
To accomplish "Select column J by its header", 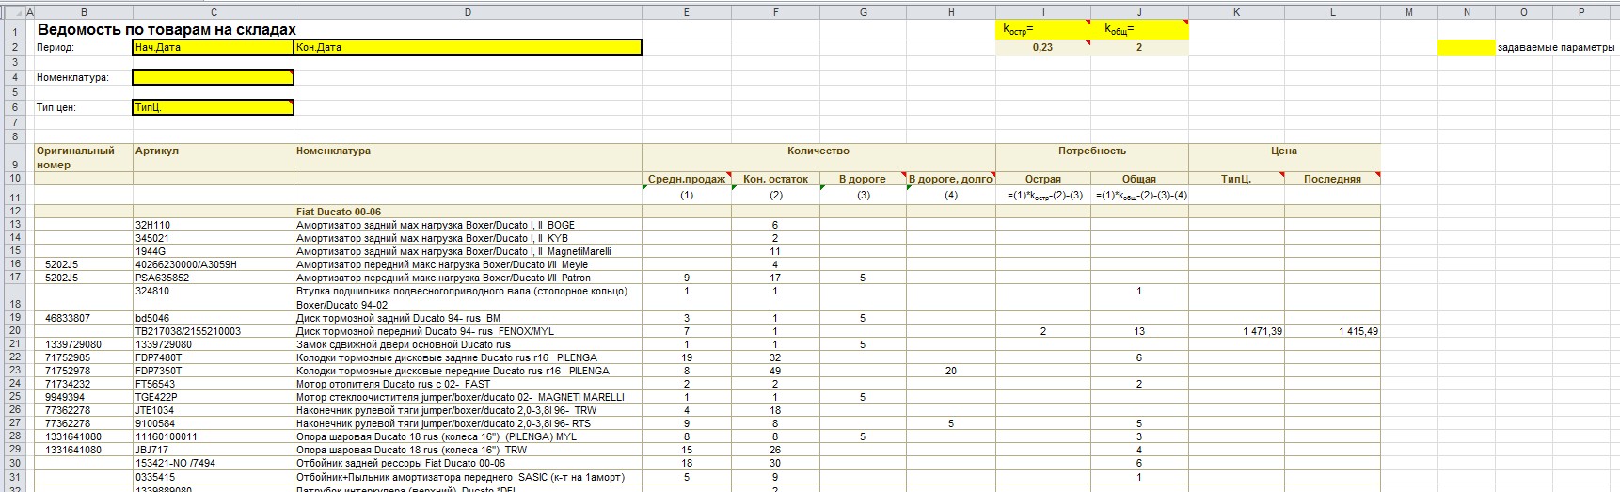I will (1139, 12).
